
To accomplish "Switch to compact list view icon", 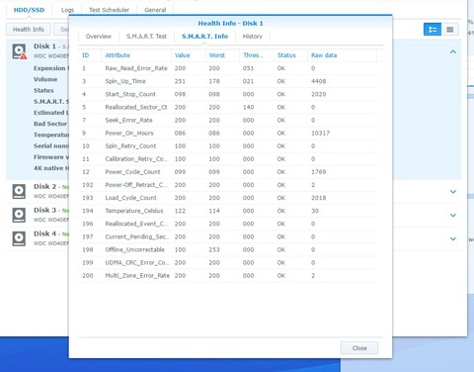I will coord(450,30).
